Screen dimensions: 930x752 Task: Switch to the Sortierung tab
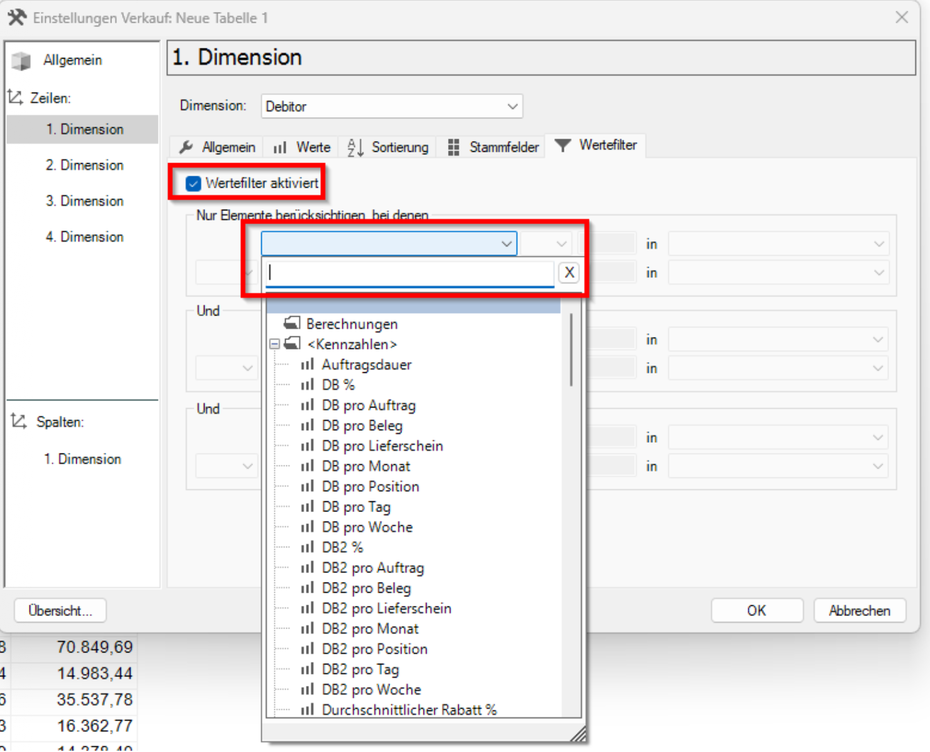(x=388, y=147)
